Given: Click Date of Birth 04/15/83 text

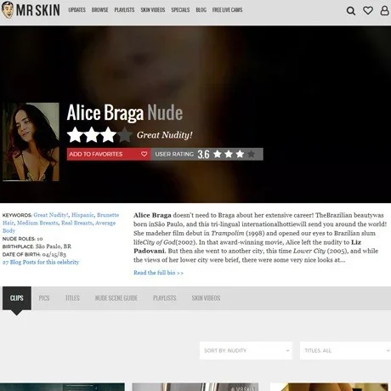Looking at the screenshot, I should point(34,254).
